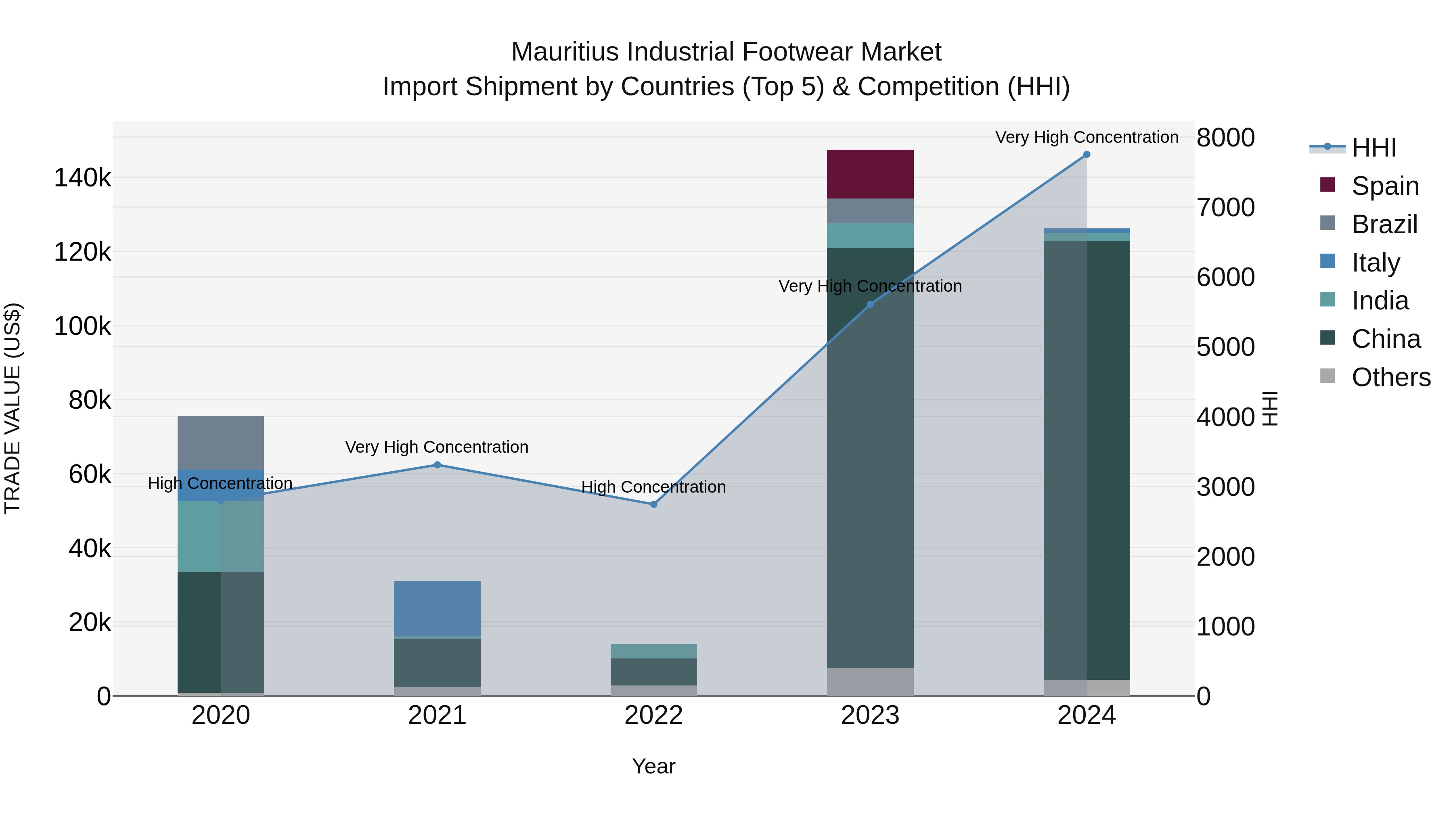This screenshot has height=817, width=1453.
Task: Click the HHI data point for 2023
Action: [x=870, y=305]
